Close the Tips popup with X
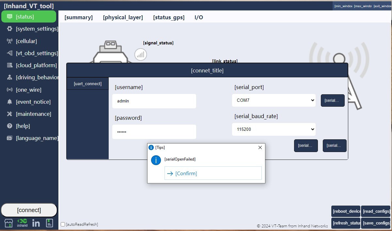This screenshot has height=231, width=392. pyautogui.click(x=260, y=147)
